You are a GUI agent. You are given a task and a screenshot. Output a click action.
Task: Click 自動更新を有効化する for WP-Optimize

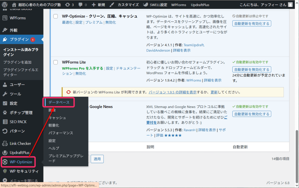[x=252, y=24]
